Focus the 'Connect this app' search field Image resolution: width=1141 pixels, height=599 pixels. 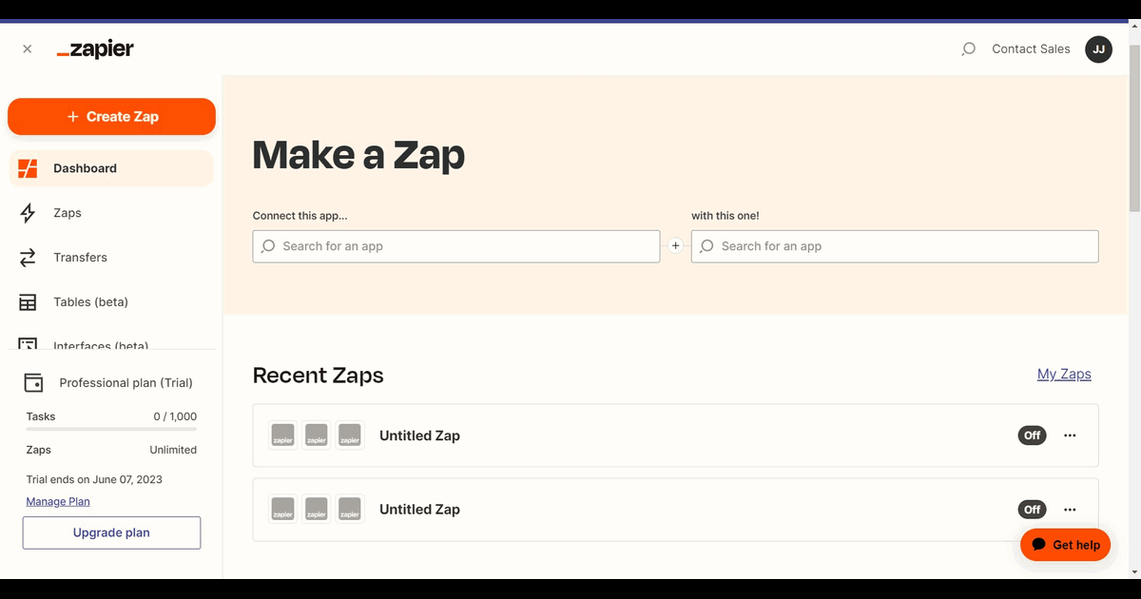click(x=456, y=246)
